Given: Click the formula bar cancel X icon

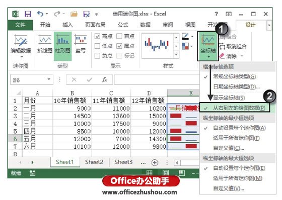Looking at the screenshot, I should [x=74, y=79].
